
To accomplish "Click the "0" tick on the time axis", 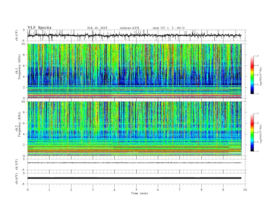I will (x=28, y=190).
